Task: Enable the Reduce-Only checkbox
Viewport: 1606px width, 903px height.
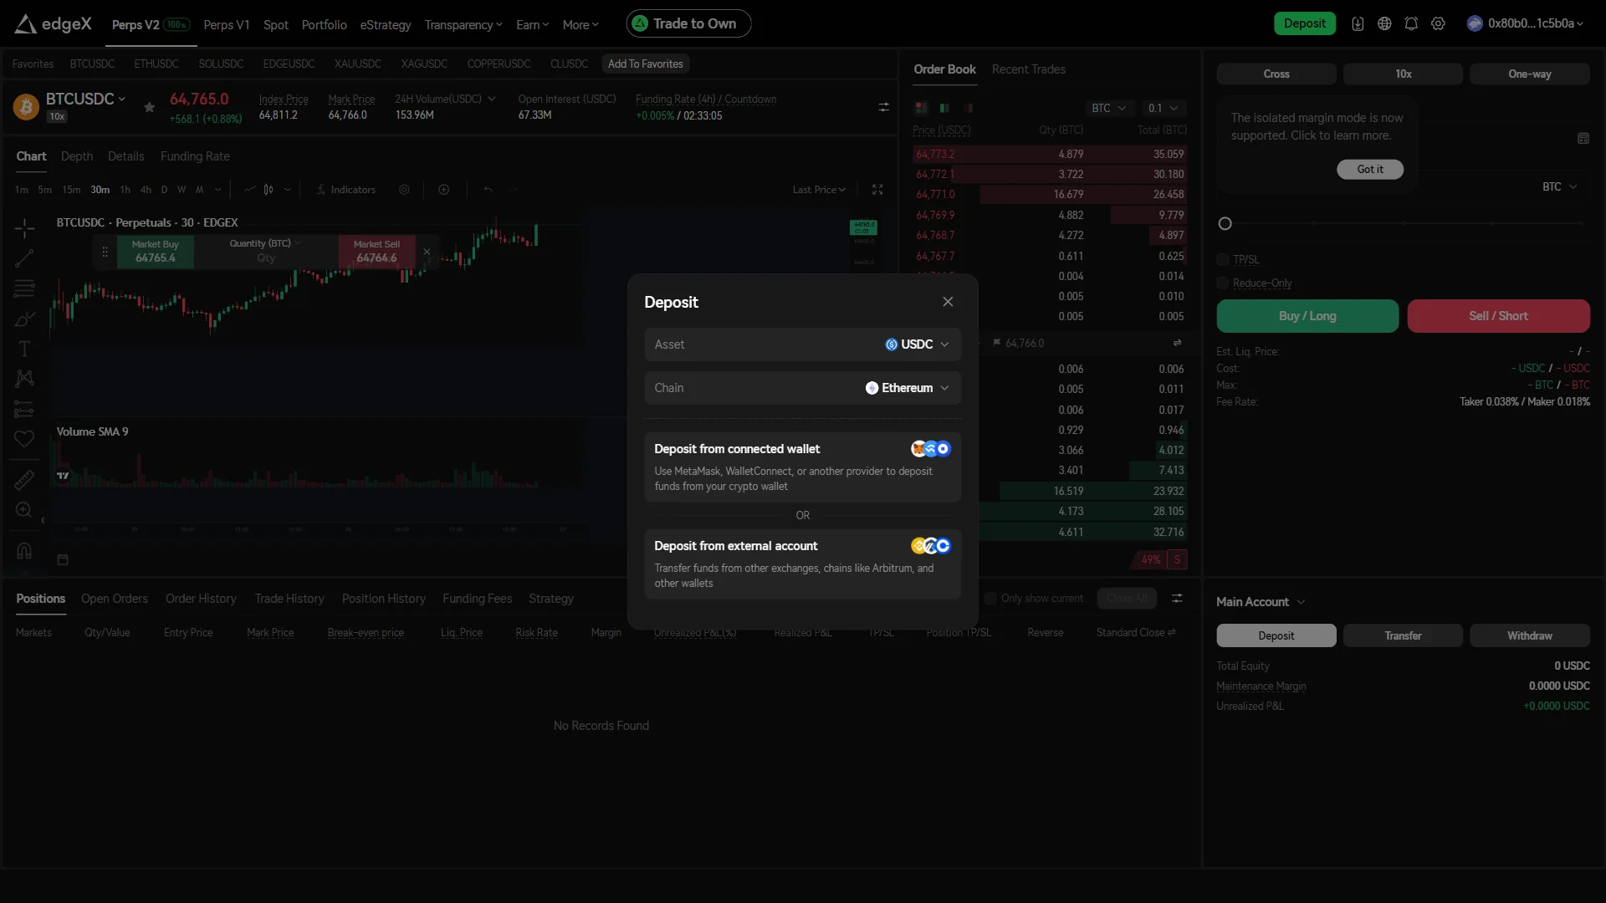Action: (x=1223, y=283)
